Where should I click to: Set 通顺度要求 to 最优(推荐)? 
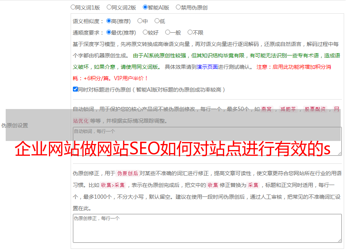click(x=109, y=32)
